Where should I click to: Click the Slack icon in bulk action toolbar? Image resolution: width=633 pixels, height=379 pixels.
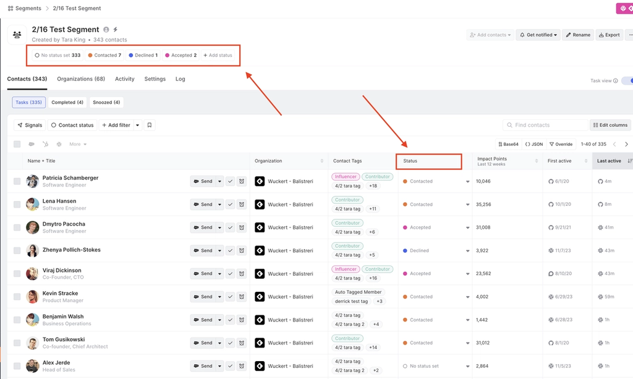59,144
